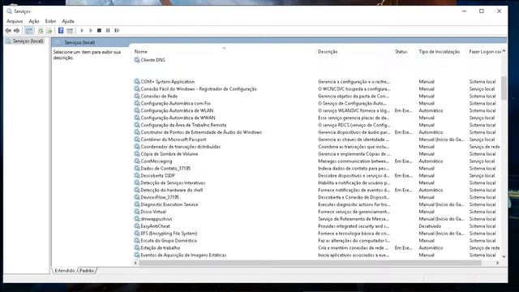This screenshot has width=519, height=292.
Task: Click gear icon beside Conexões de Rede
Action: pyautogui.click(x=137, y=96)
